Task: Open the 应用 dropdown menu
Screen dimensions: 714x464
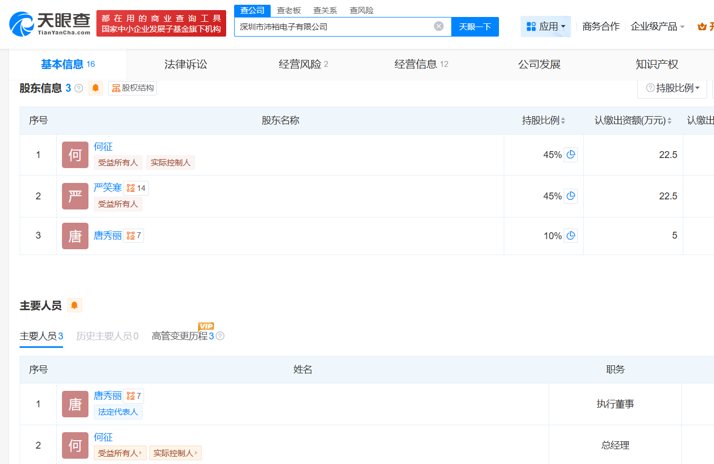Action: coord(546,27)
